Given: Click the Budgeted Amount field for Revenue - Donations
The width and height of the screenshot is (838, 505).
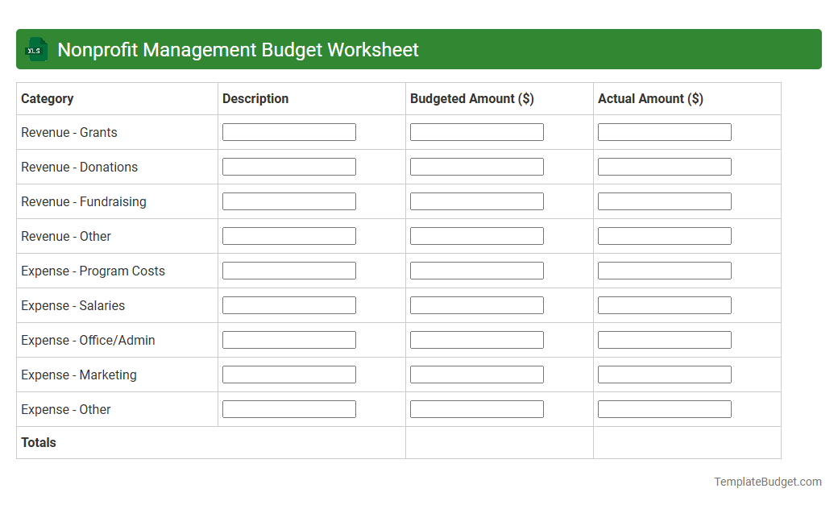Looking at the screenshot, I should tap(476, 166).
